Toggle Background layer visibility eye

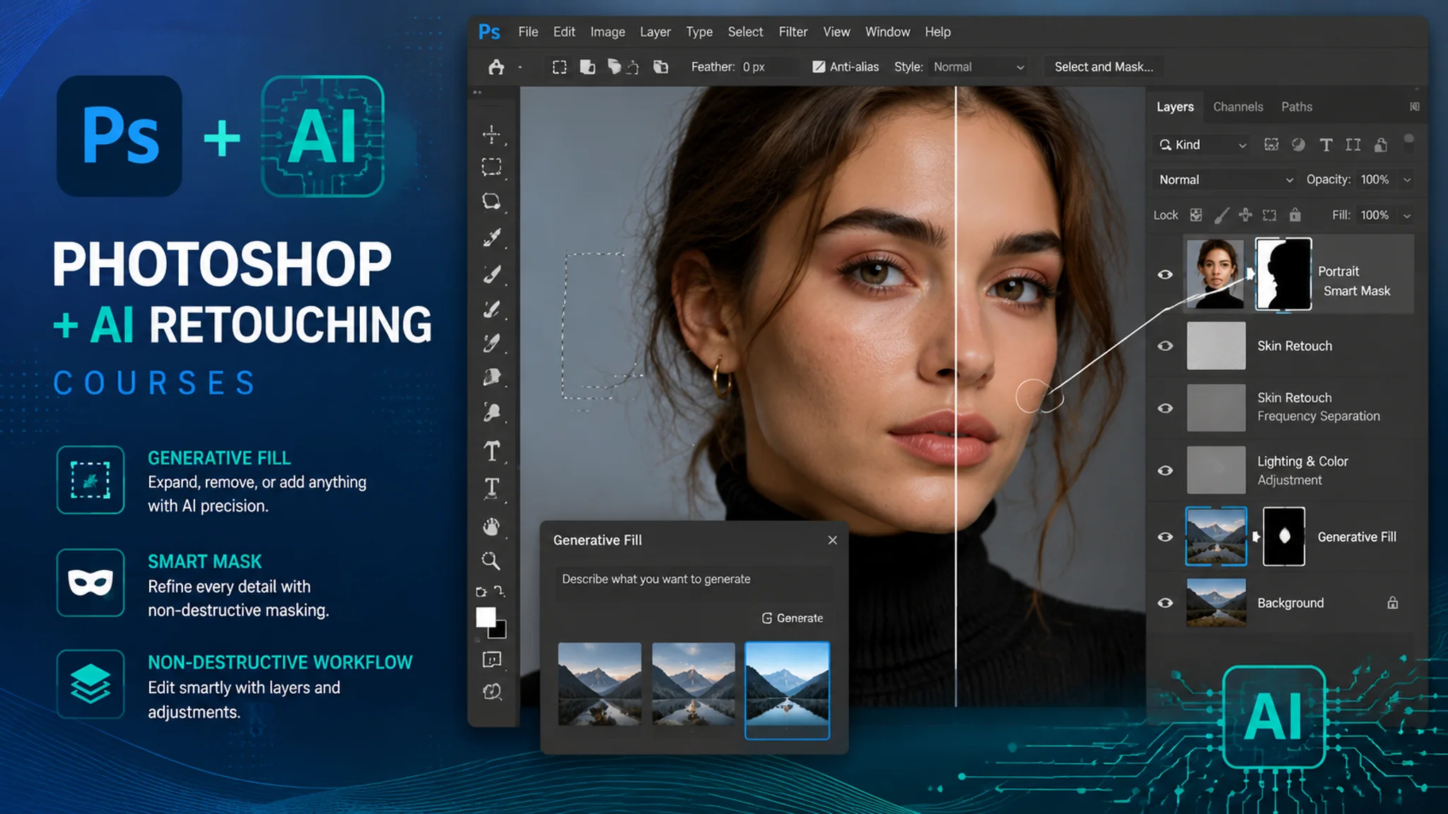1165,603
